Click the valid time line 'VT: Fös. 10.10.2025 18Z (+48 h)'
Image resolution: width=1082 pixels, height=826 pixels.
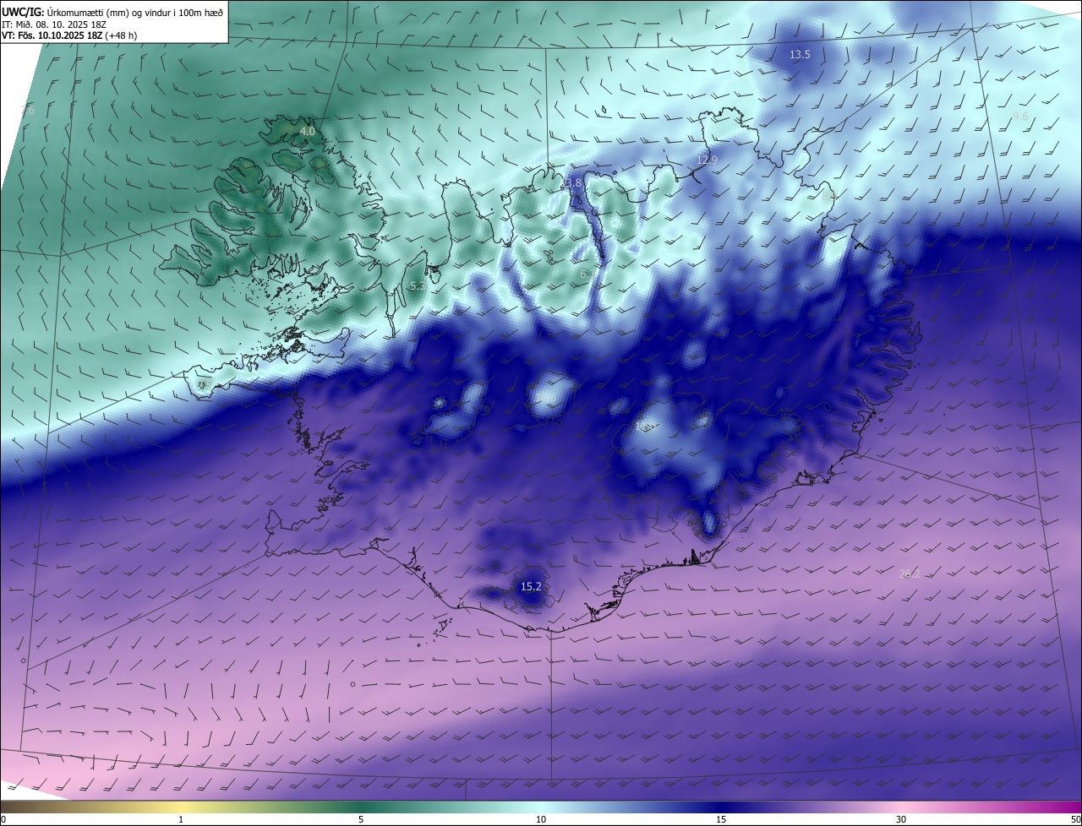coord(69,35)
